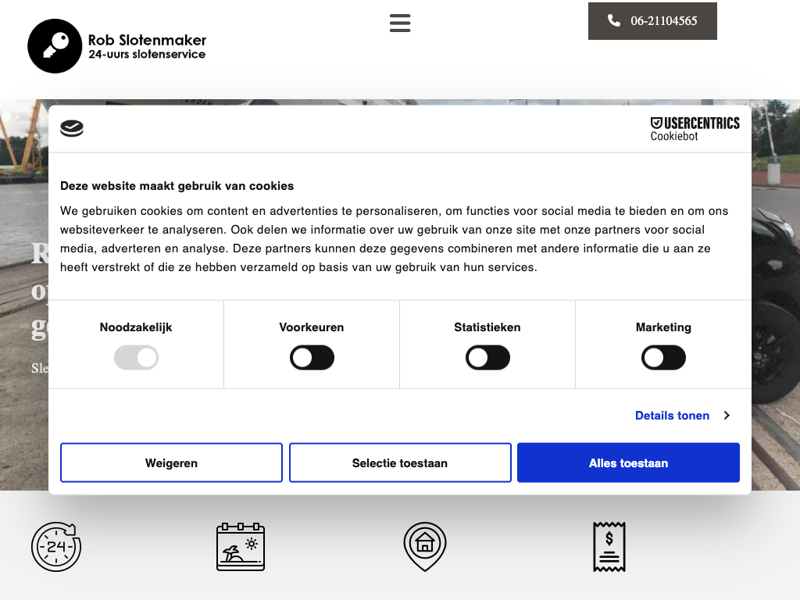This screenshot has height=600, width=800.
Task: Click the Cookiebot oval logo icon
Action: (x=72, y=129)
